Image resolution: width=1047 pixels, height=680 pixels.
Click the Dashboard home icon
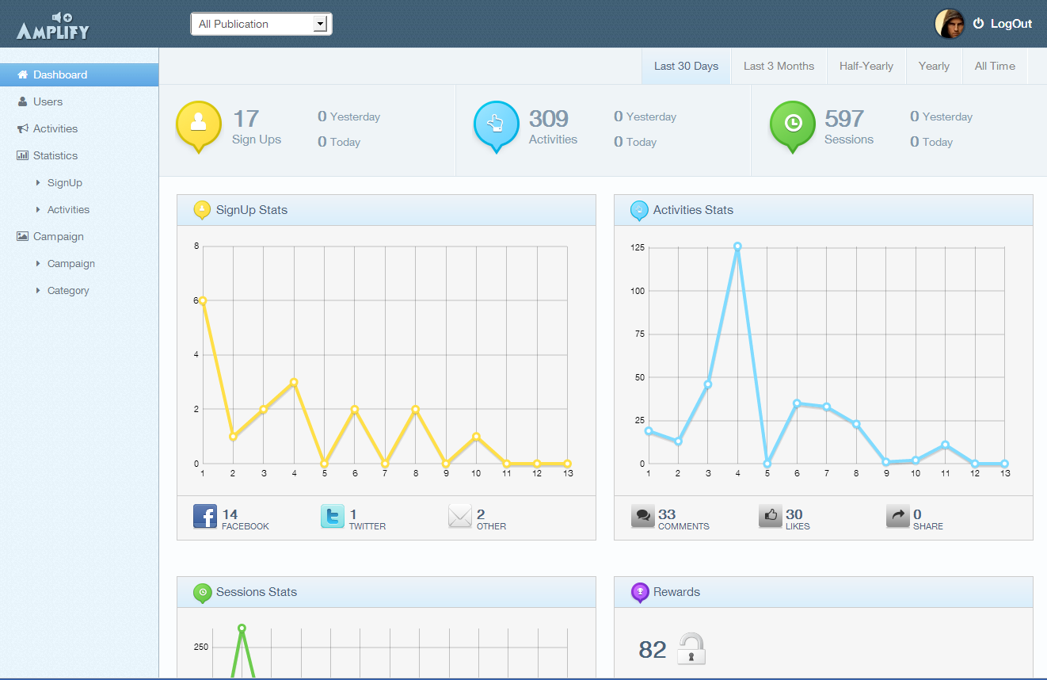click(x=23, y=74)
